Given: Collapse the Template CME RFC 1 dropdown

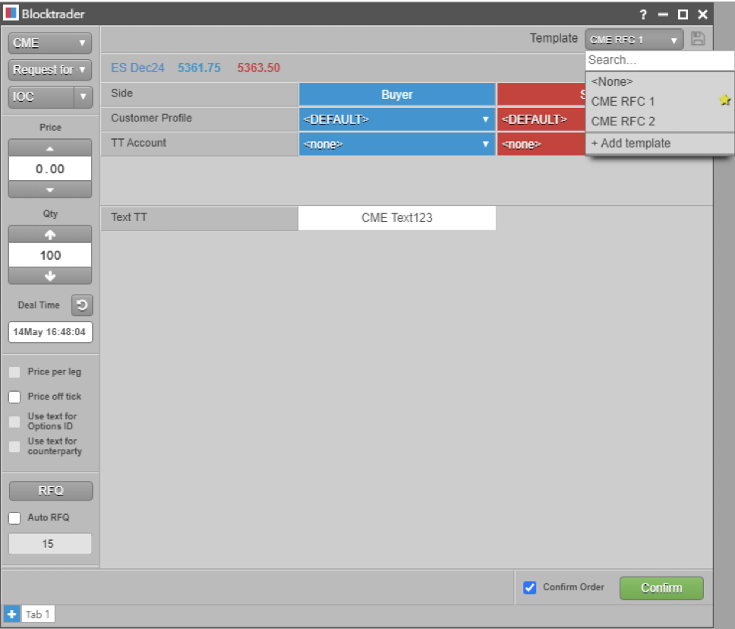Looking at the screenshot, I should pyautogui.click(x=634, y=40).
